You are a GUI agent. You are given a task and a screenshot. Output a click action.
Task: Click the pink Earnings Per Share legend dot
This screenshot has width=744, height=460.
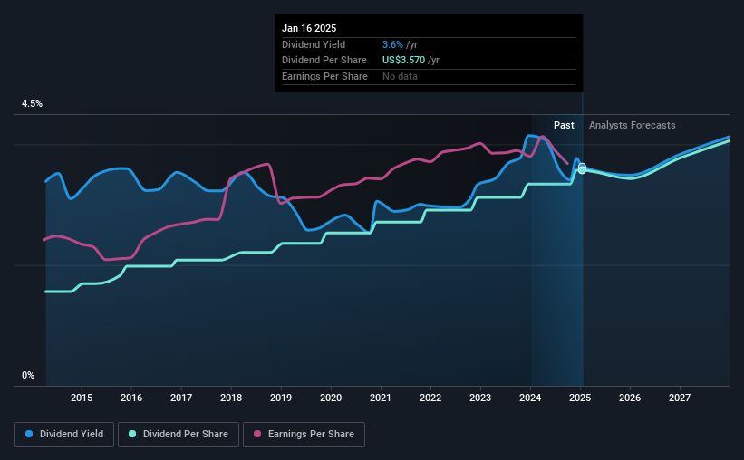click(257, 434)
